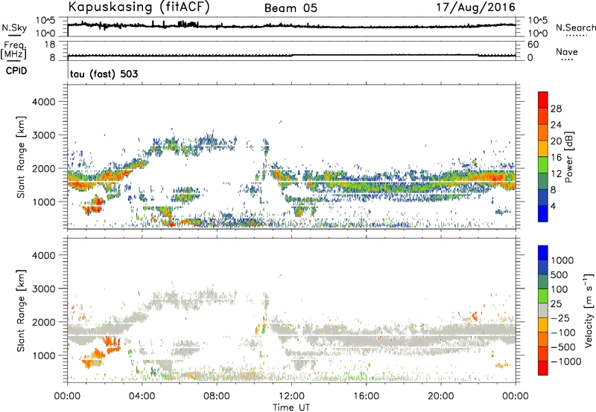Click the 28 tick on power colorbar

(x=556, y=109)
